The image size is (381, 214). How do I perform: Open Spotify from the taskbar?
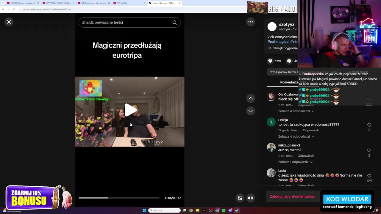(x=224, y=210)
